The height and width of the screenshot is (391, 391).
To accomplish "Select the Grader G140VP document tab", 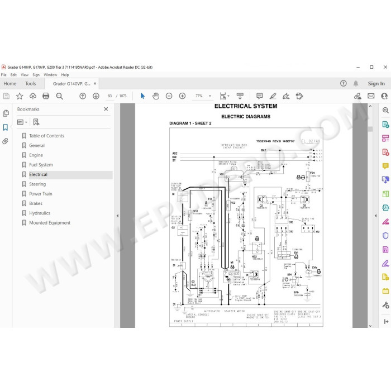I will tap(71, 84).
